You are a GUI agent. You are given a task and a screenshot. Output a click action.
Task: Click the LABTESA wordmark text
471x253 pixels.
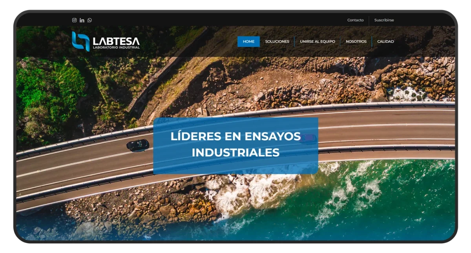tap(116, 40)
